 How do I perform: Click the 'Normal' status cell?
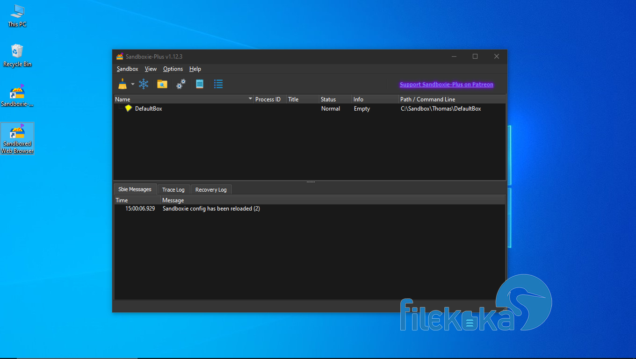tap(331, 108)
